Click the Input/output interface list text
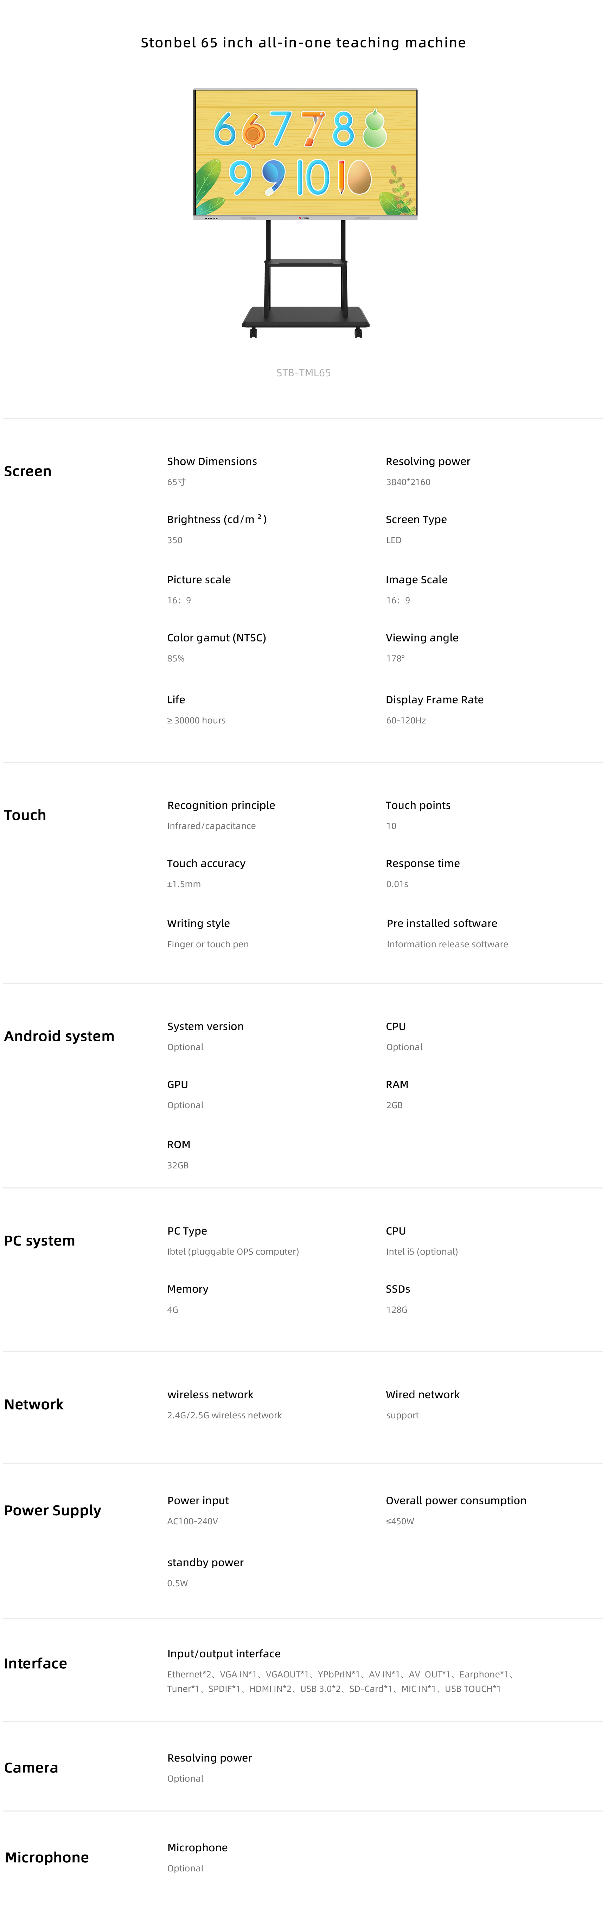 tap(340, 1681)
